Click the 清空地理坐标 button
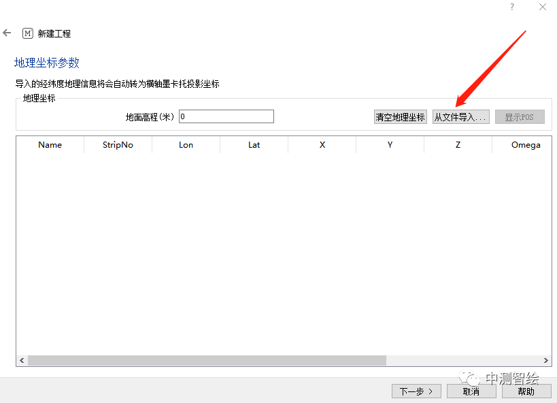 [x=400, y=117]
